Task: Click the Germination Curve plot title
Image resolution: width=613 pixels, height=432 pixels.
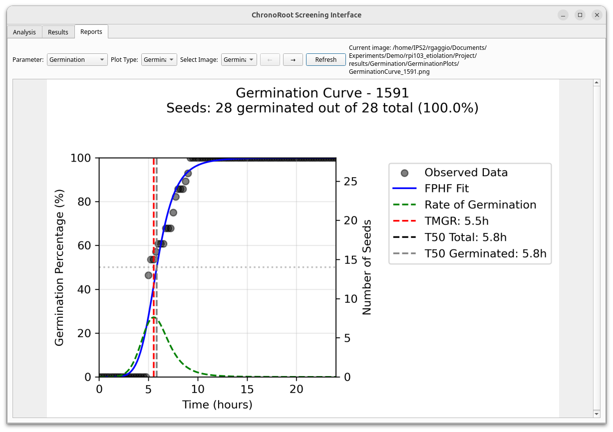Action: [322, 93]
